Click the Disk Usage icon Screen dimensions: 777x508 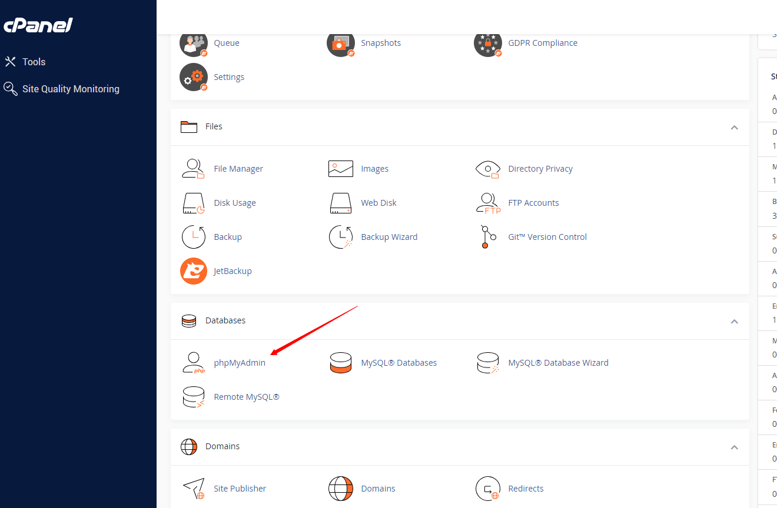click(x=193, y=203)
